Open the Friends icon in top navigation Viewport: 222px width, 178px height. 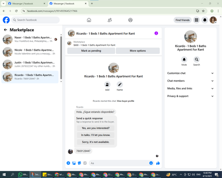(110, 20)
